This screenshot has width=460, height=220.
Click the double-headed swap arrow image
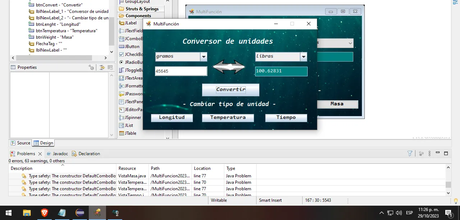(229, 67)
